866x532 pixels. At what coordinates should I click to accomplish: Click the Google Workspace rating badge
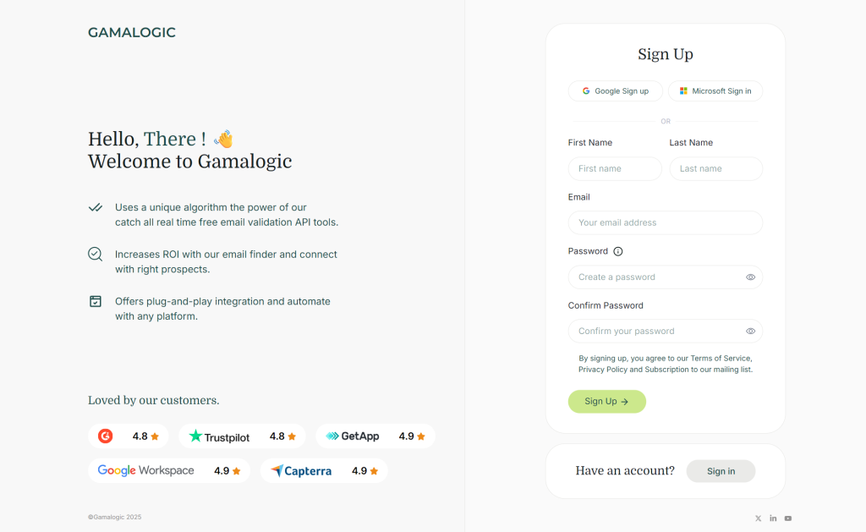[169, 471]
